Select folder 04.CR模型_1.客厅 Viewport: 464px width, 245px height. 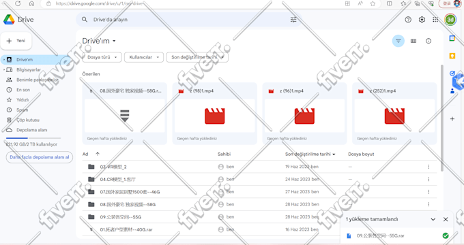point(259,179)
